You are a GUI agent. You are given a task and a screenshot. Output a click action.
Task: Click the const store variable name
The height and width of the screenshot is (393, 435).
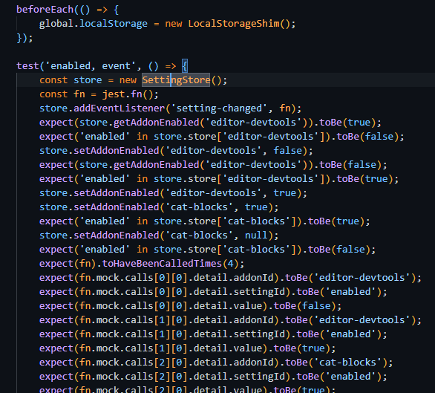pyautogui.click(x=88, y=80)
